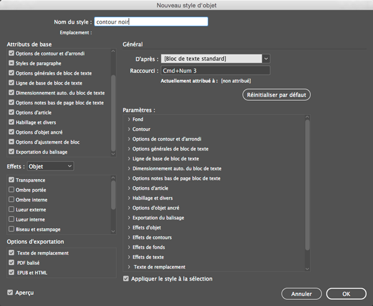
Task: Enable the Lueur externe effect checkbox
Action: pyautogui.click(x=12, y=210)
